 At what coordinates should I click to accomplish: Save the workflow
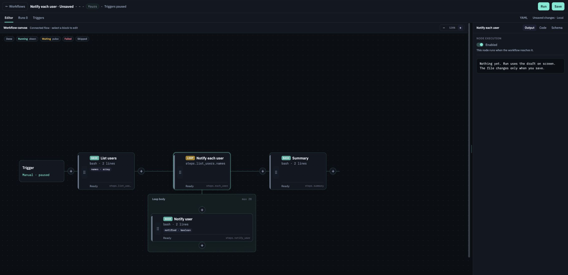[x=558, y=7]
